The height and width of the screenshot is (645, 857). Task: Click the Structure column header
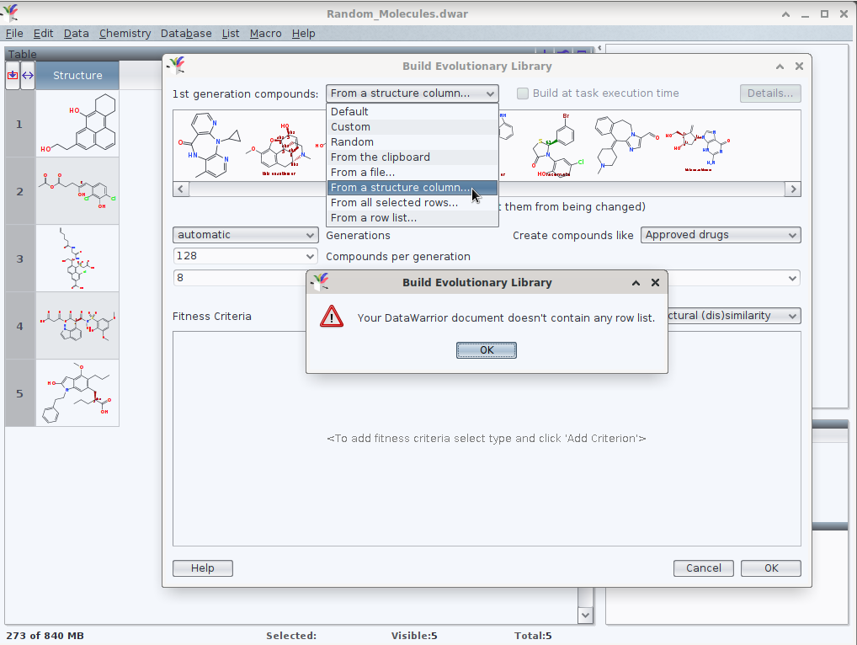tap(77, 75)
